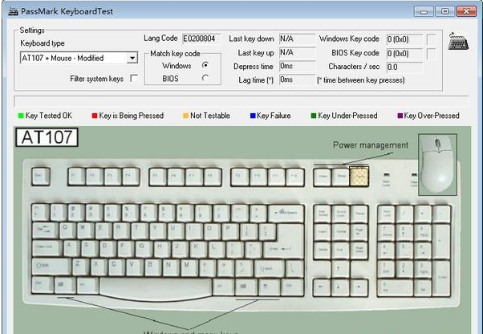Click the blue Key Failure legend square

click(x=253, y=116)
